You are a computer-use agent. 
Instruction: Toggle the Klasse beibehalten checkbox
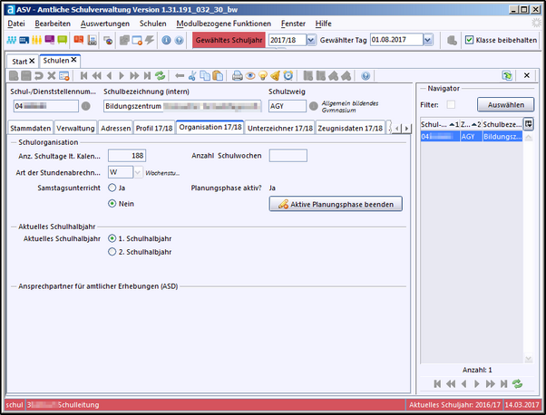point(469,40)
